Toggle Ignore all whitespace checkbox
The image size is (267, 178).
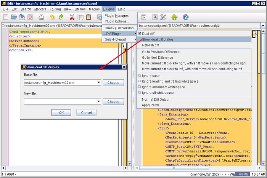tap(139, 93)
